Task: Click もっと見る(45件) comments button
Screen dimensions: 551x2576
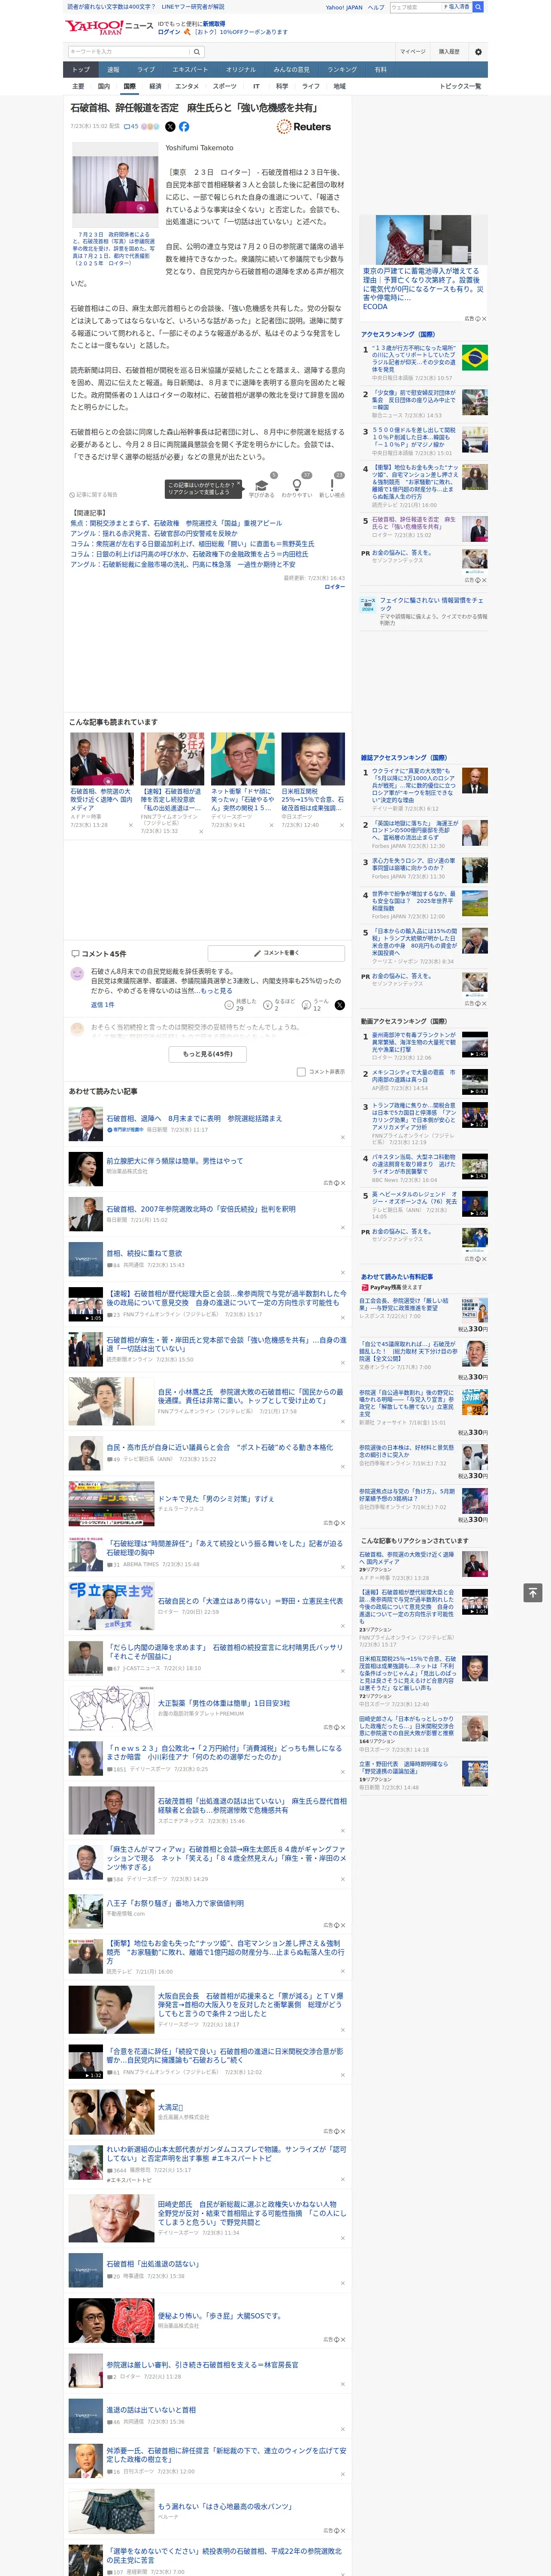Action: (x=208, y=1053)
